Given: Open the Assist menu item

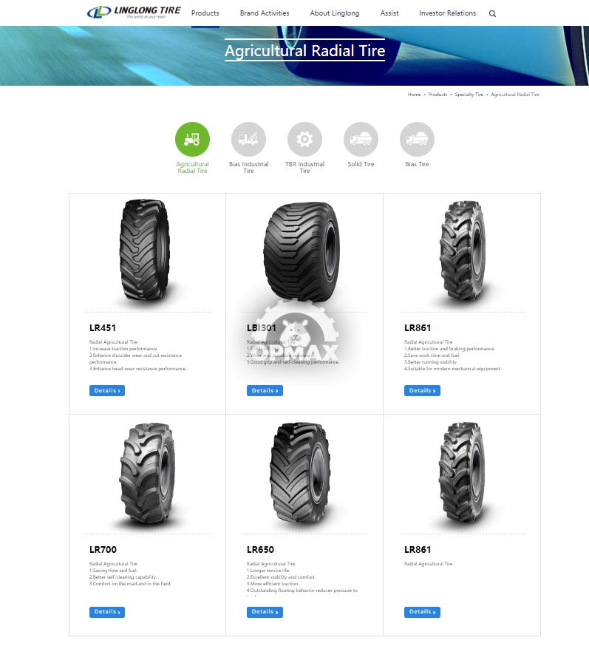Looking at the screenshot, I should (x=389, y=13).
